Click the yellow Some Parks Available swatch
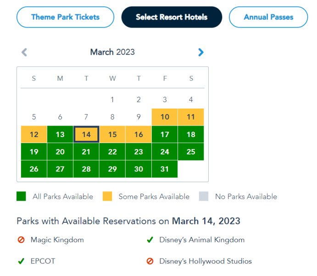Image resolution: width=317 pixels, height=276 pixels. click(107, 196)
